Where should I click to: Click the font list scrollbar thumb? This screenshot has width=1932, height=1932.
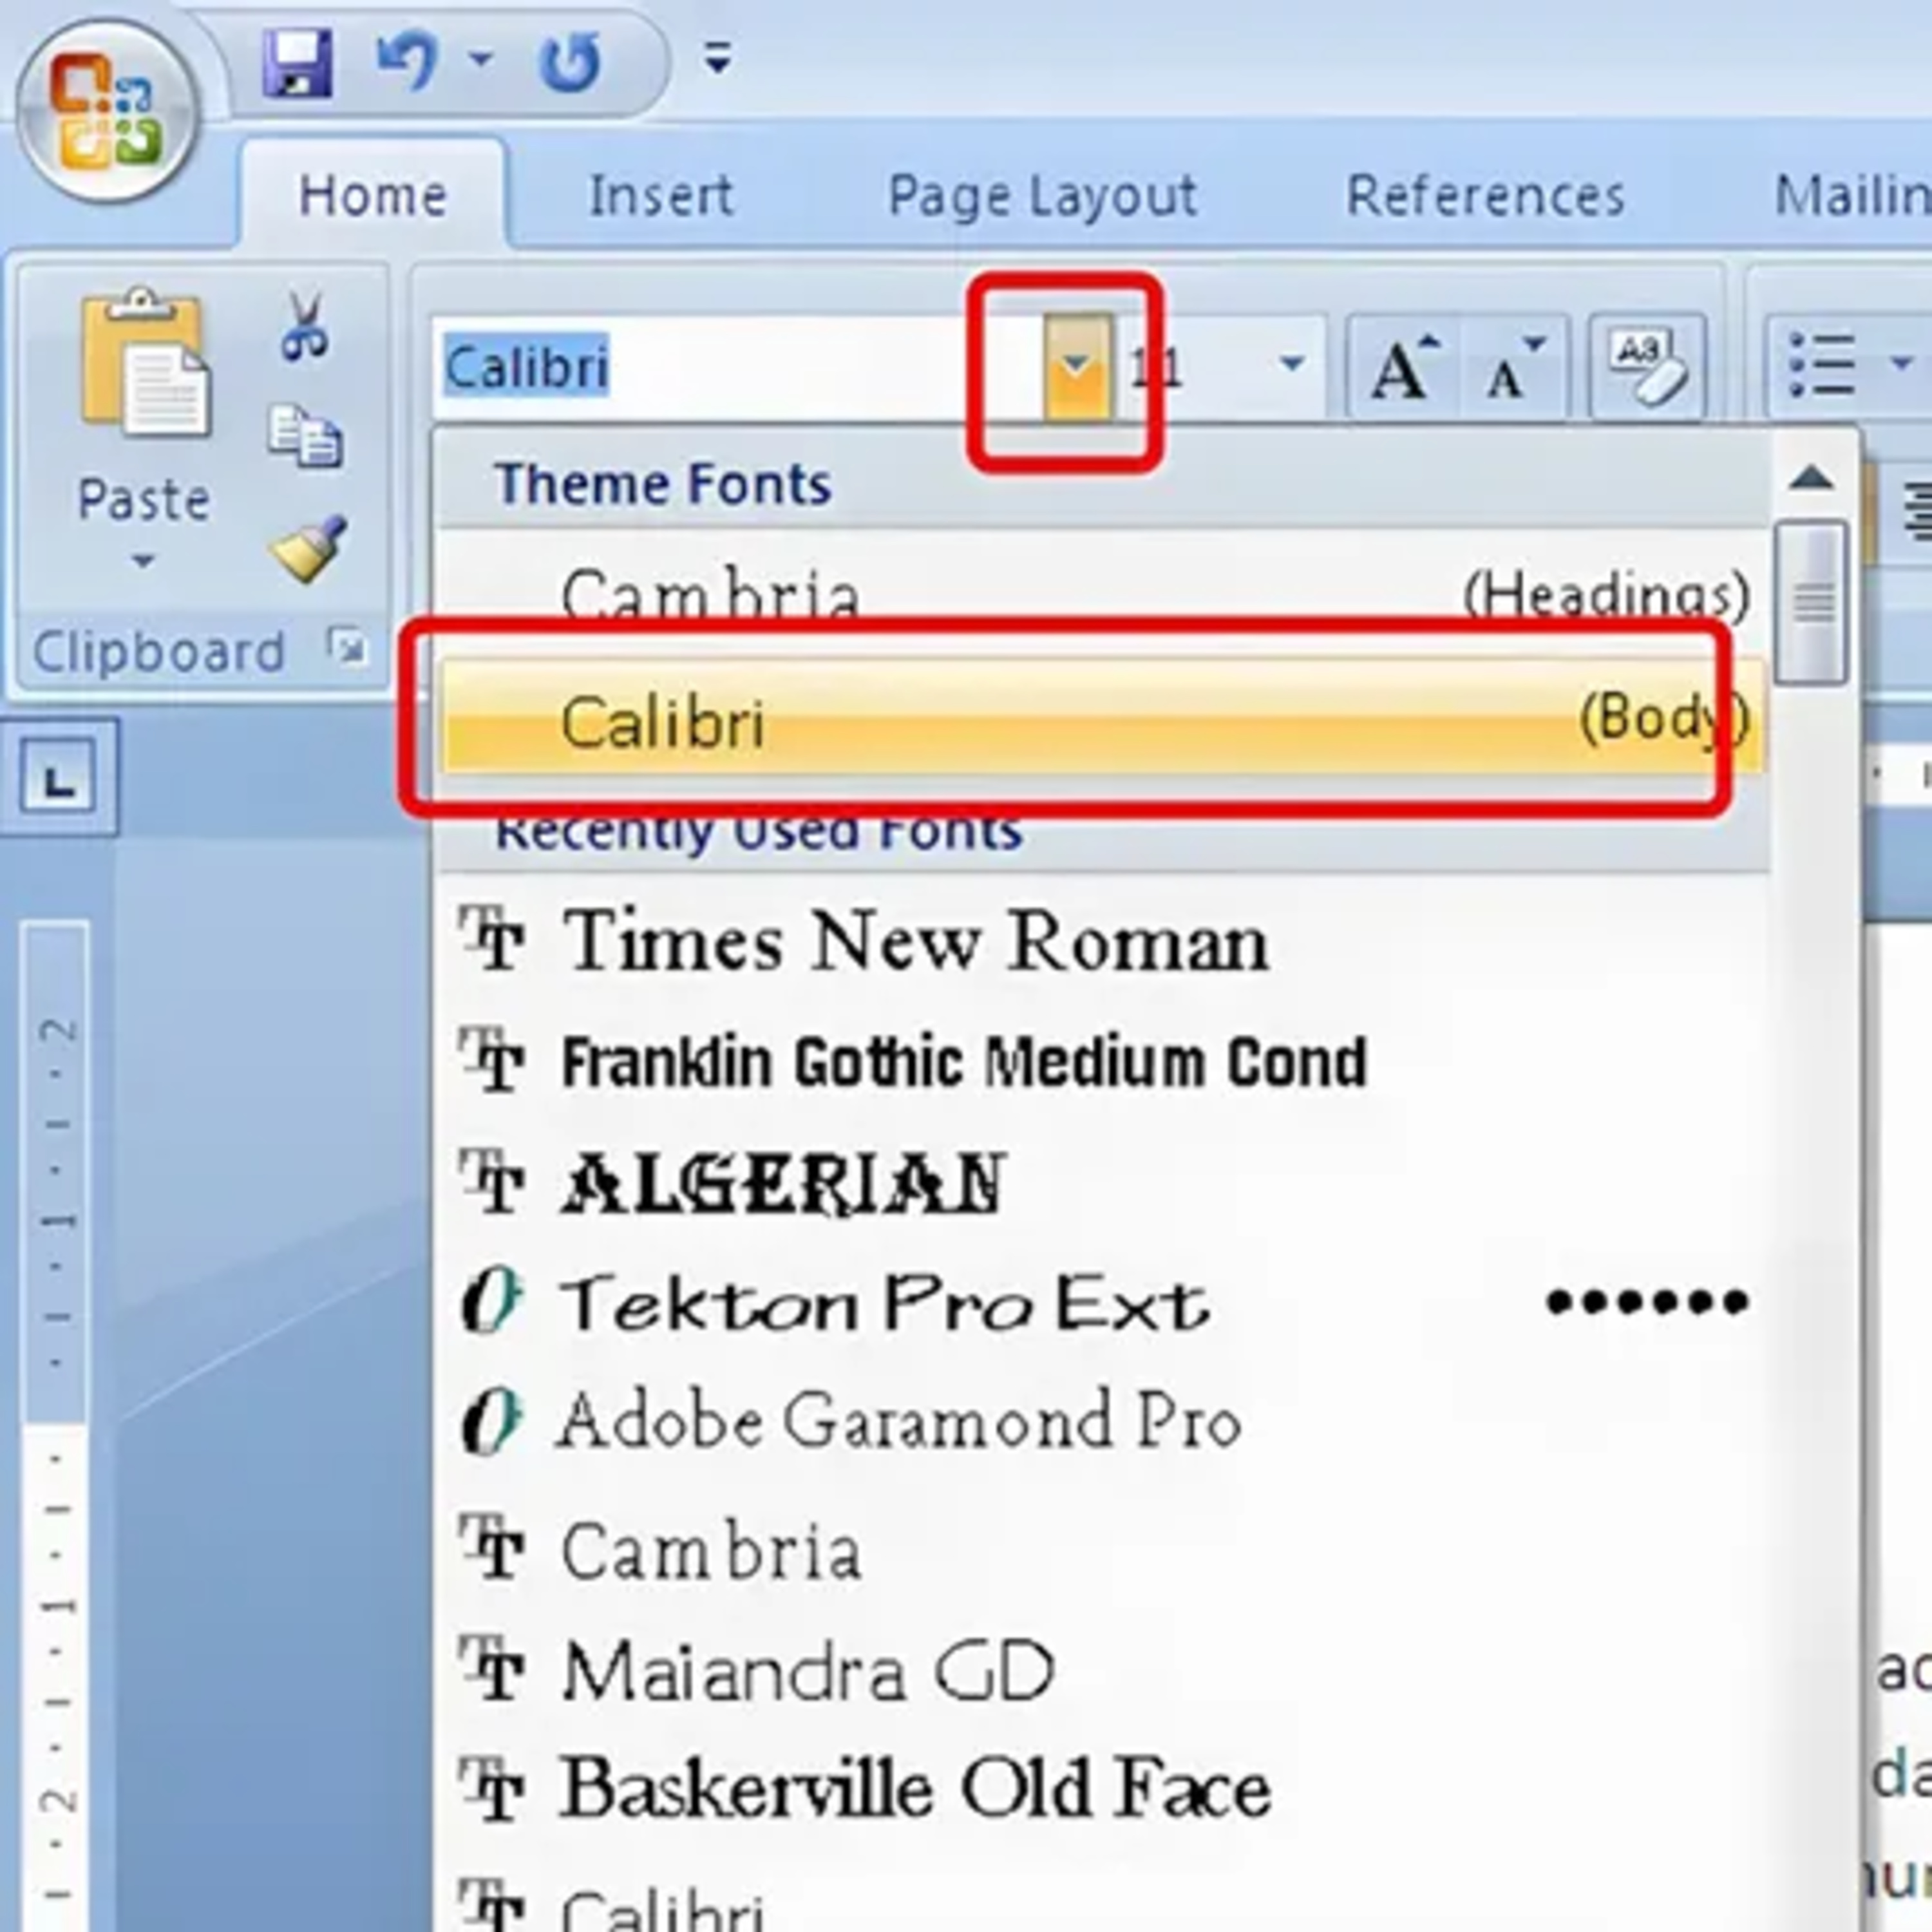pyautogui.click(x=1812, y=602)
